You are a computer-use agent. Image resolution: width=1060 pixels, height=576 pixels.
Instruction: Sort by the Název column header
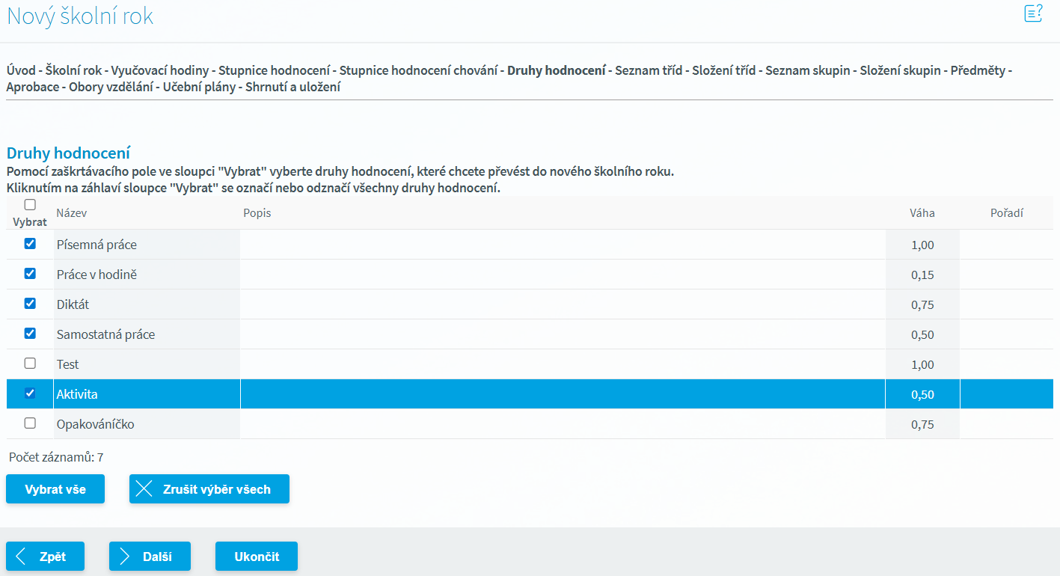[72, 213]
